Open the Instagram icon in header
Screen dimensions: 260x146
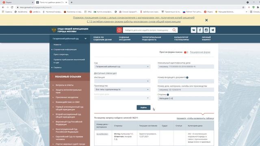(x=206, y=30)
